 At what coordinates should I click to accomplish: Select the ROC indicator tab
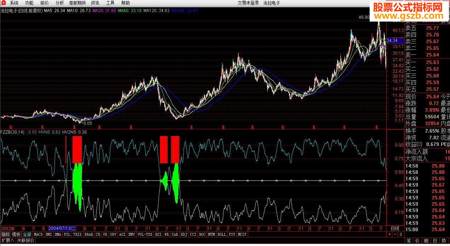202,234
